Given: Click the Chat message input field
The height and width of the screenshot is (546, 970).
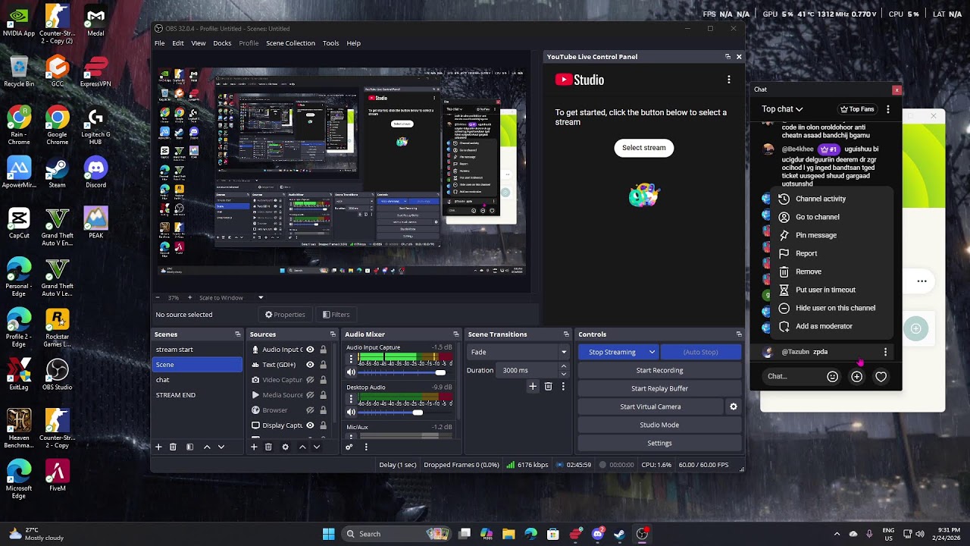Looking at the screenshot, I should click(x=793, y=376).
